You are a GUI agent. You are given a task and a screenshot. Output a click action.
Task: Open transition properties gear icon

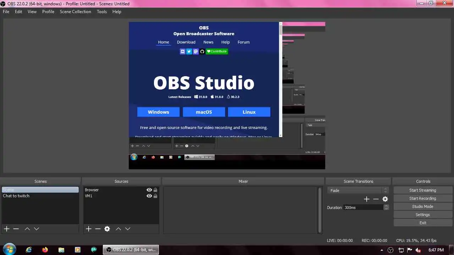[385, 199]
